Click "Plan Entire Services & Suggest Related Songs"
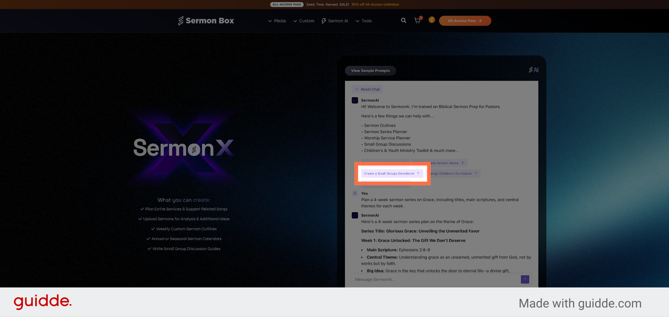The height and width of the screenshot is (317, 669). 186,209
